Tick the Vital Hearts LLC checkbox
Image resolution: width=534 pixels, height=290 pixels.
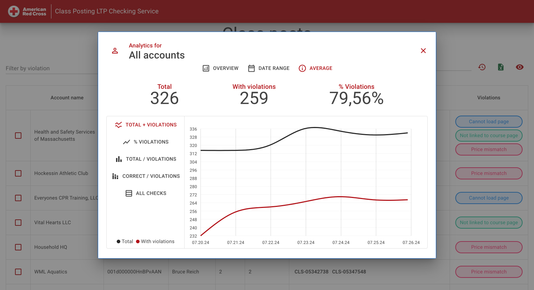point(18,223)
